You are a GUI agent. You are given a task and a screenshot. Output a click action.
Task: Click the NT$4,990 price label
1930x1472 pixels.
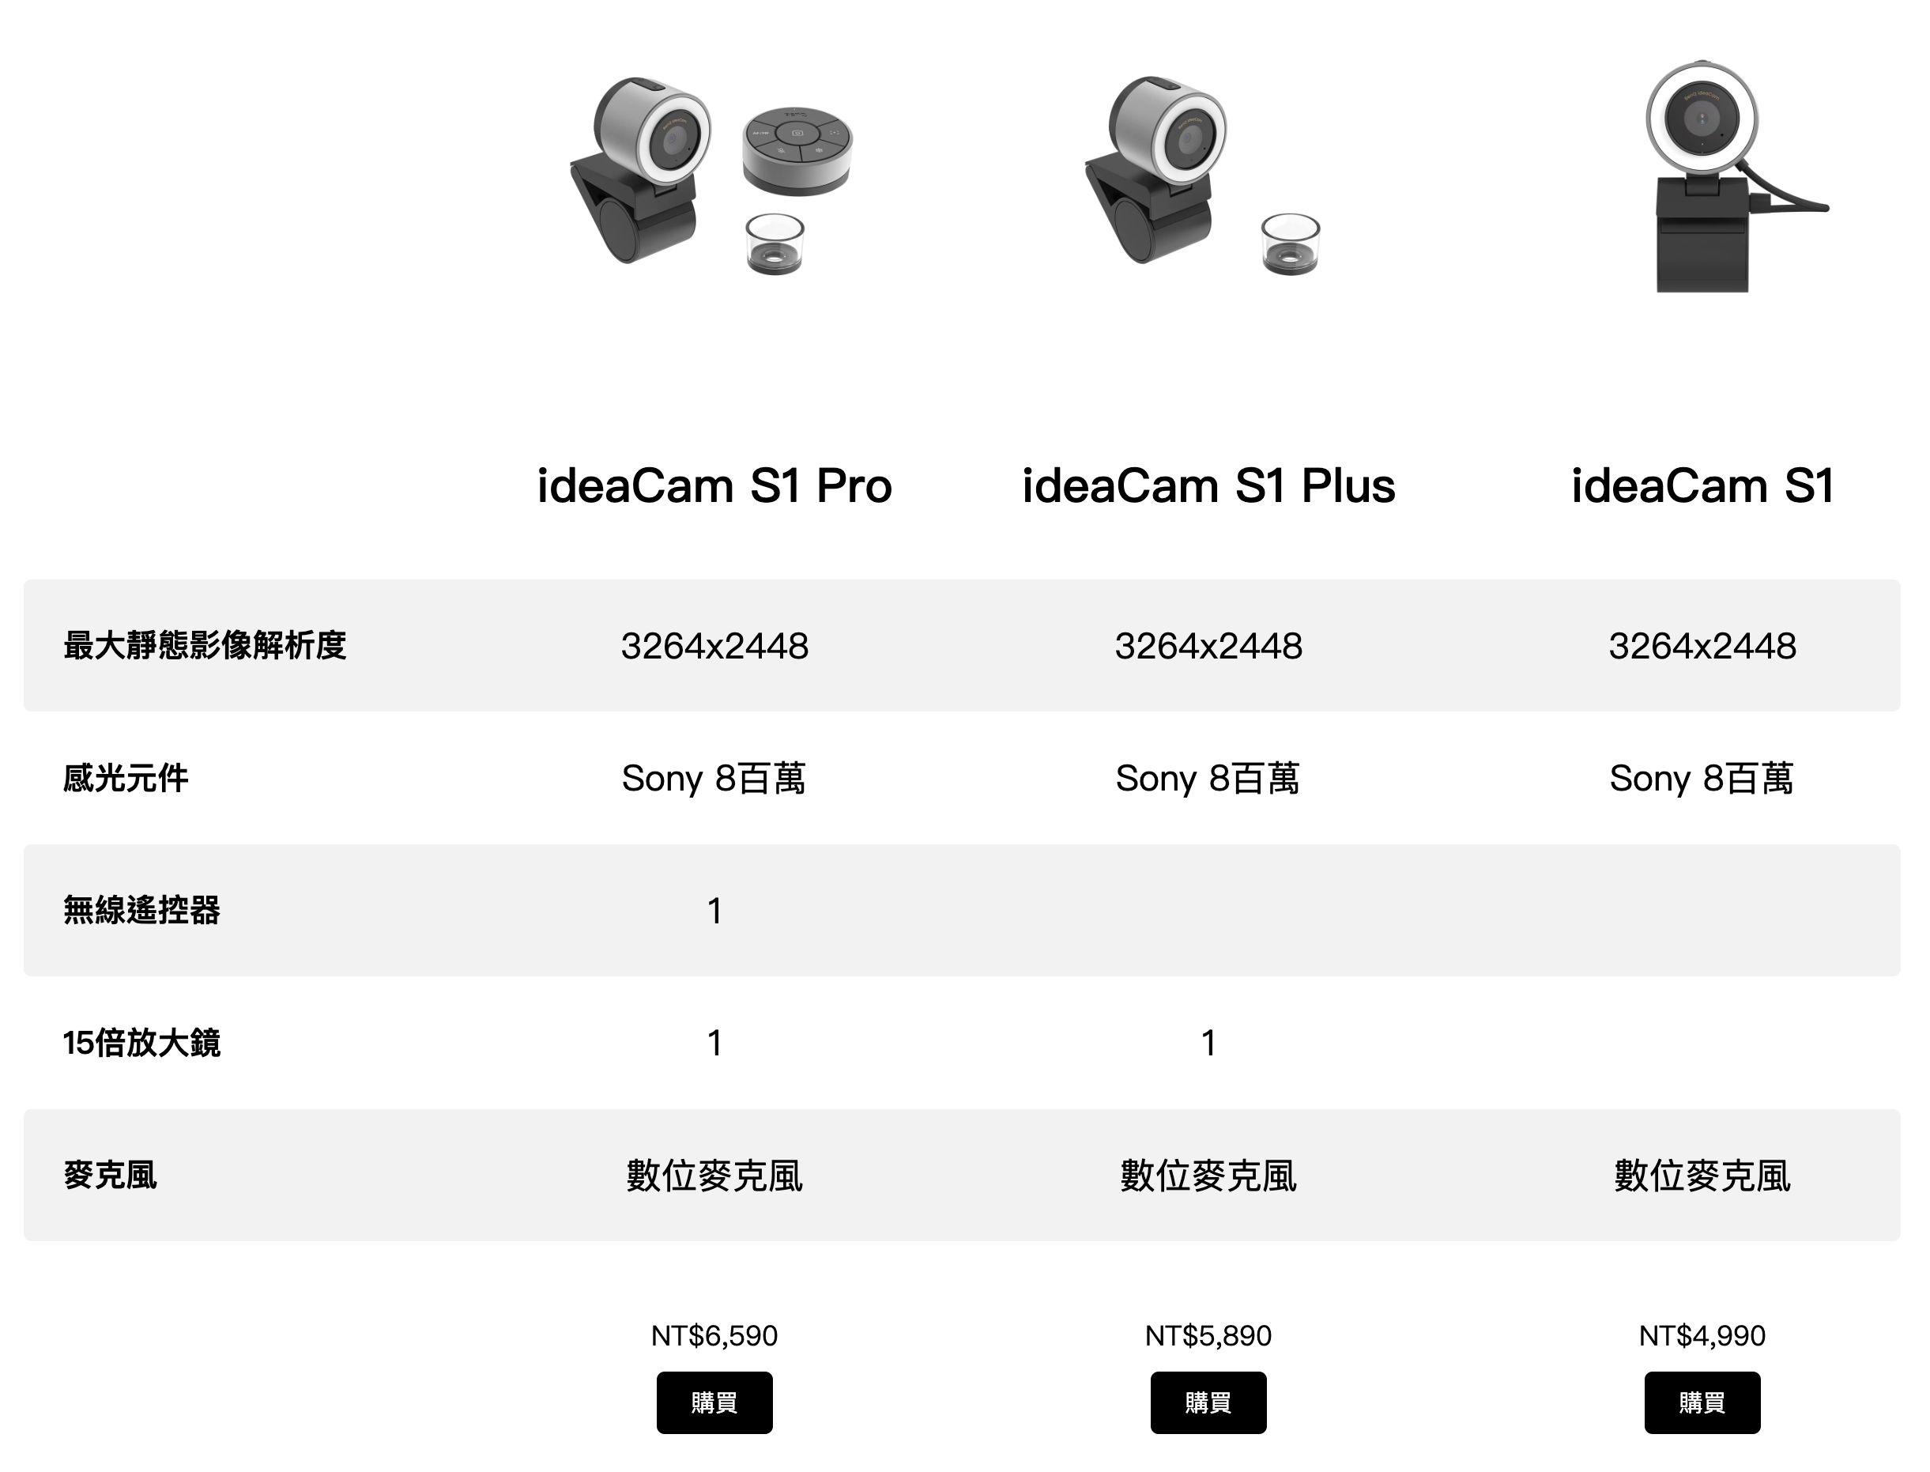[1702, 1335]
